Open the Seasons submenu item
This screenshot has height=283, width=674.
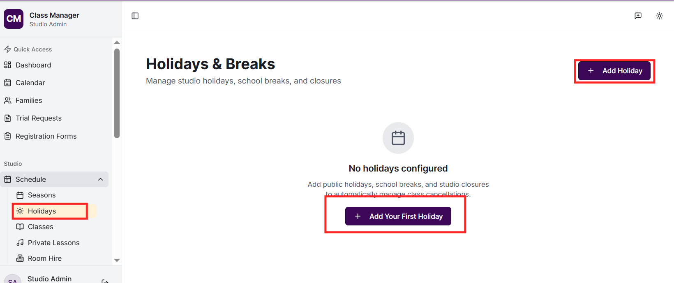(x=42, y=195)
